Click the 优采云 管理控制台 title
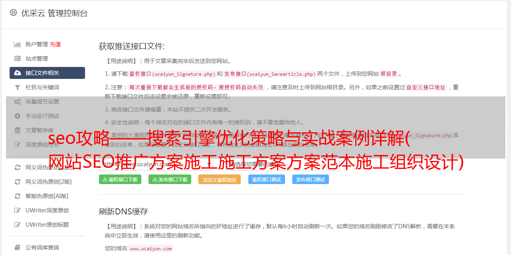Viewport: 511px width, 255px height. pos(54,13)
